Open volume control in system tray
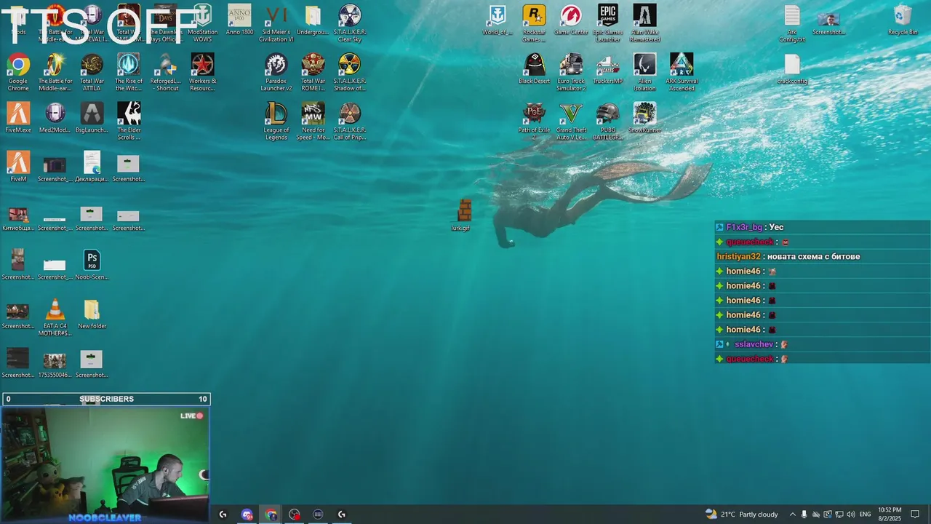 point(851,515)
